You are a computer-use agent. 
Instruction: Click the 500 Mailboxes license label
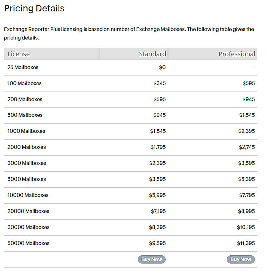click(x=25, y=115)
